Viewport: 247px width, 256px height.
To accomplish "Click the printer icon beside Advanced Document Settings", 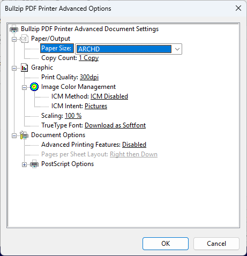I will point(14,29).
